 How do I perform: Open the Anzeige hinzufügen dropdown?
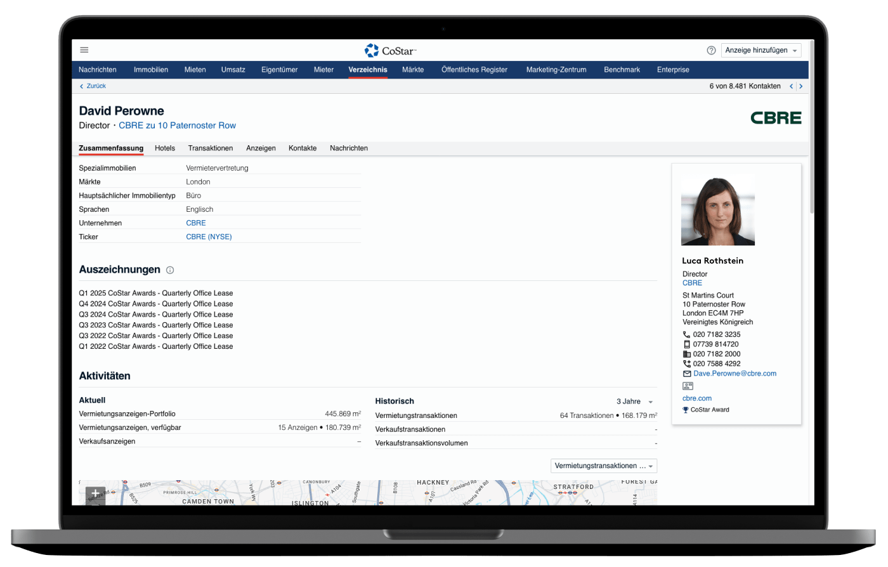click(761, 50)
